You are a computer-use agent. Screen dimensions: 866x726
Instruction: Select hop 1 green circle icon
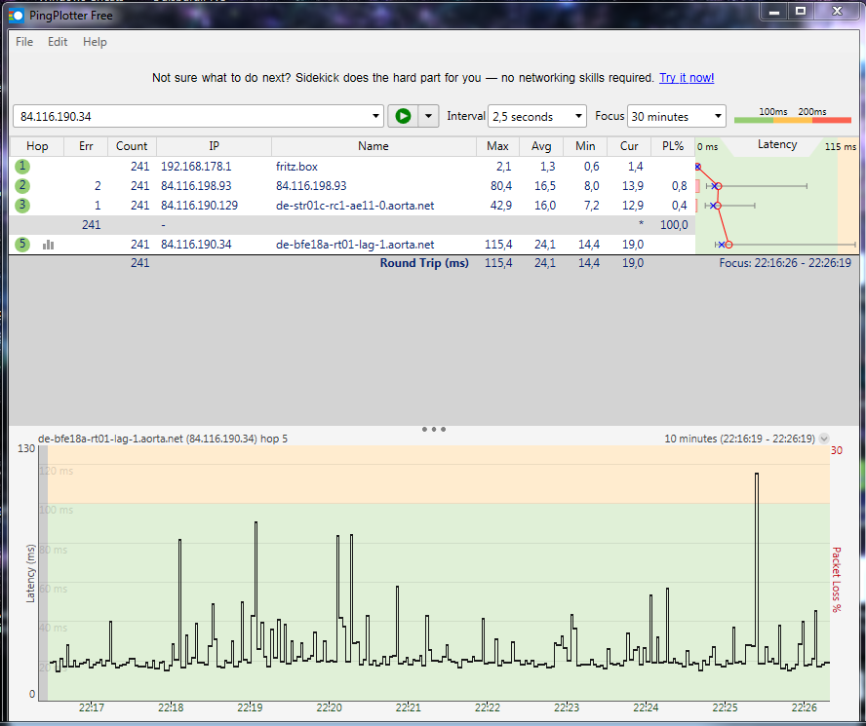(22, 167)
